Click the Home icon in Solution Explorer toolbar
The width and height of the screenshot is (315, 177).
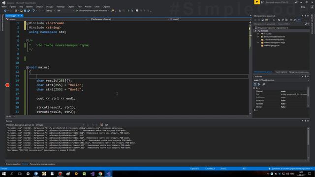pos(262,20)
